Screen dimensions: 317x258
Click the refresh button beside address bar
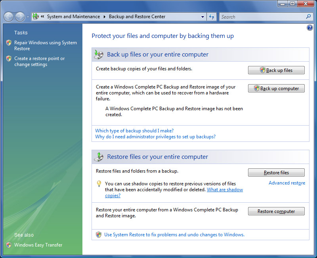212,17
